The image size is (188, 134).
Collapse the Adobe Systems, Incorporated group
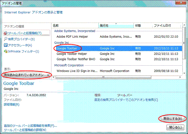pos(75,31)
